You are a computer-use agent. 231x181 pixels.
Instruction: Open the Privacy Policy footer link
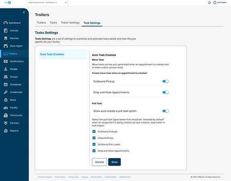pos(60,177)
